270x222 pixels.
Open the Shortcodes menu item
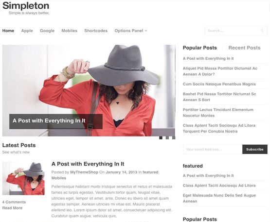[96, 31]
